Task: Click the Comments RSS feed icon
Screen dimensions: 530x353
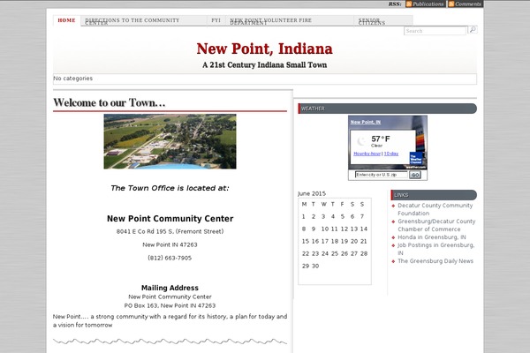Action: coord(451,4)
